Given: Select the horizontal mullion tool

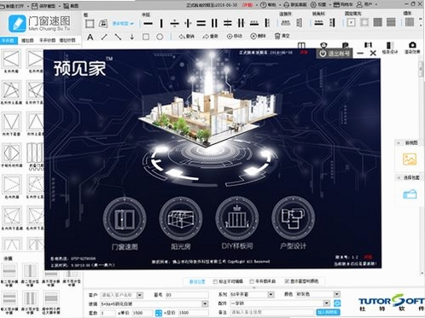Looking at the screenshot, I should [148, 24].
